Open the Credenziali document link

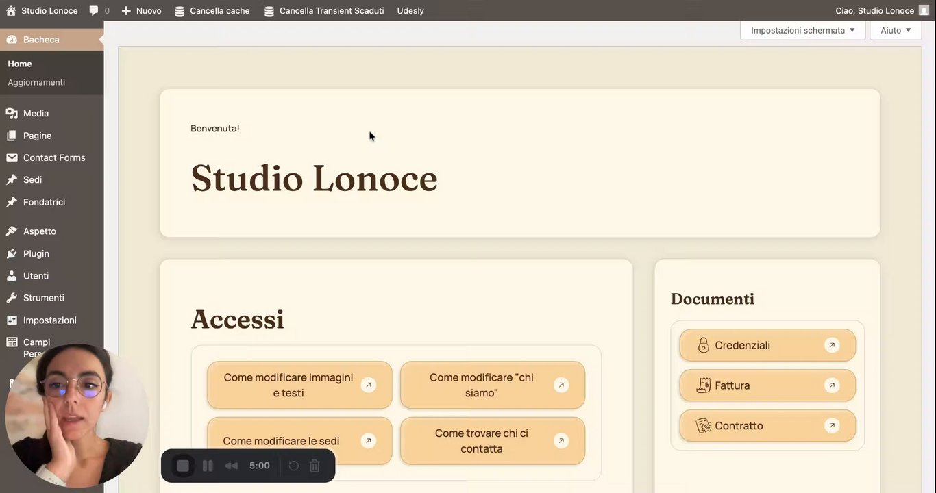(x=767, y=345)
